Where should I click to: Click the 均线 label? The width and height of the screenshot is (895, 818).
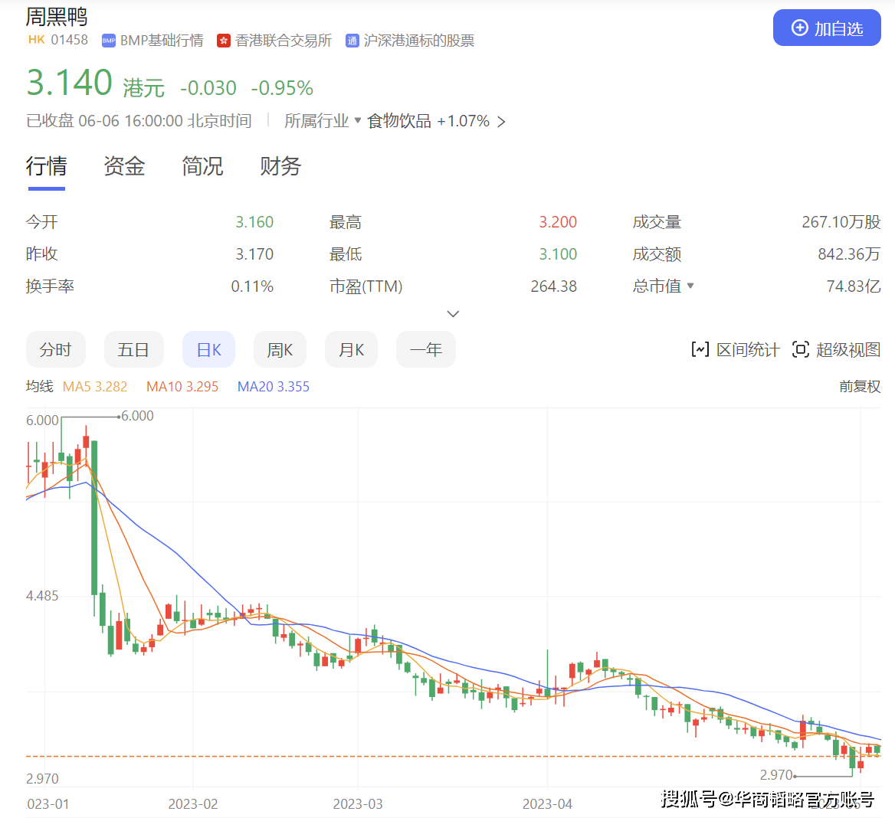click(x=39, y=387)
